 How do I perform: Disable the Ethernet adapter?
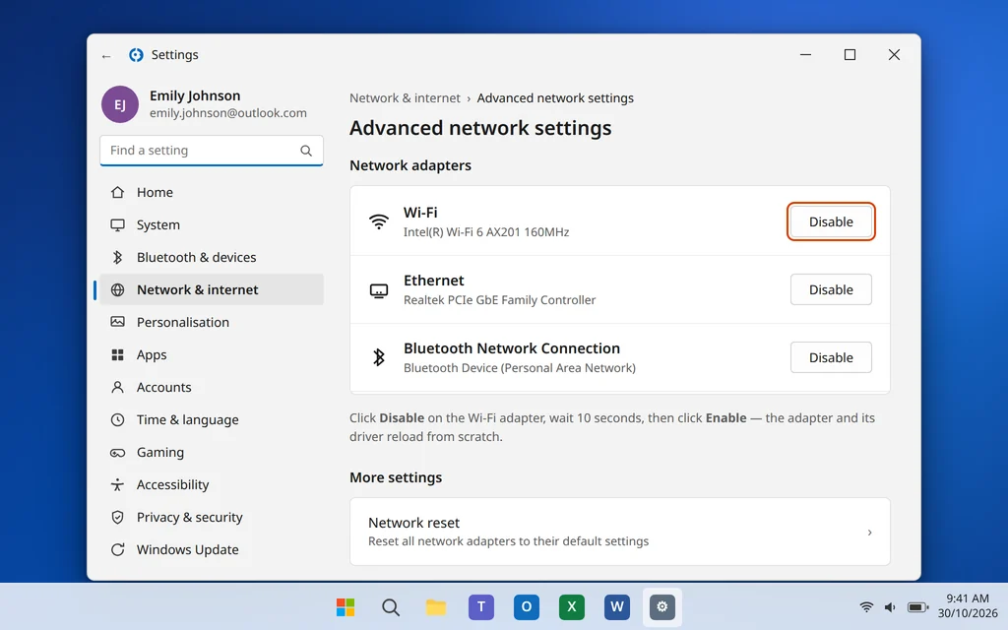point(831,290)
